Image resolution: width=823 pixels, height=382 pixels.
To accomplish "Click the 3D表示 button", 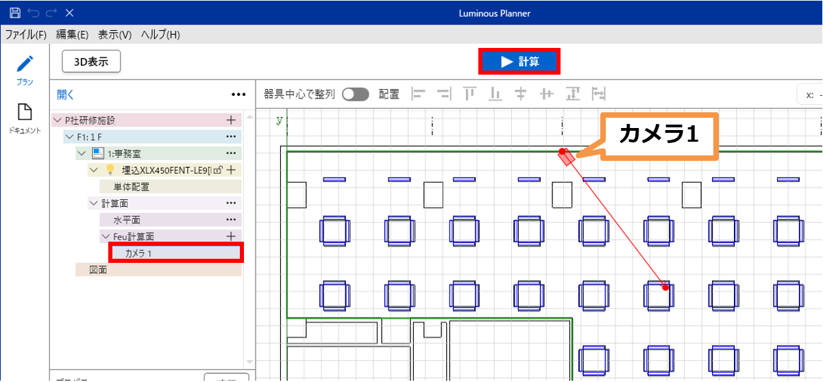I will click(x=91, y=62).
